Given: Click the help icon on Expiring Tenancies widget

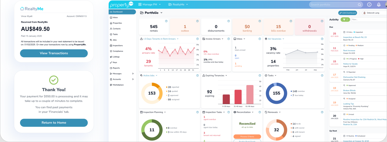Looking at the screenshot, I should (260, 75).
